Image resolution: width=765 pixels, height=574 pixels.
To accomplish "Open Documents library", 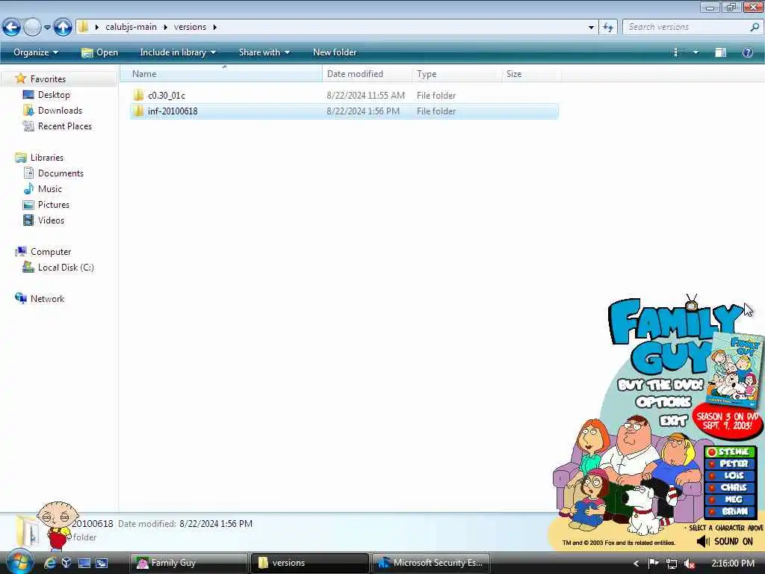I will (x=61, y=173).
